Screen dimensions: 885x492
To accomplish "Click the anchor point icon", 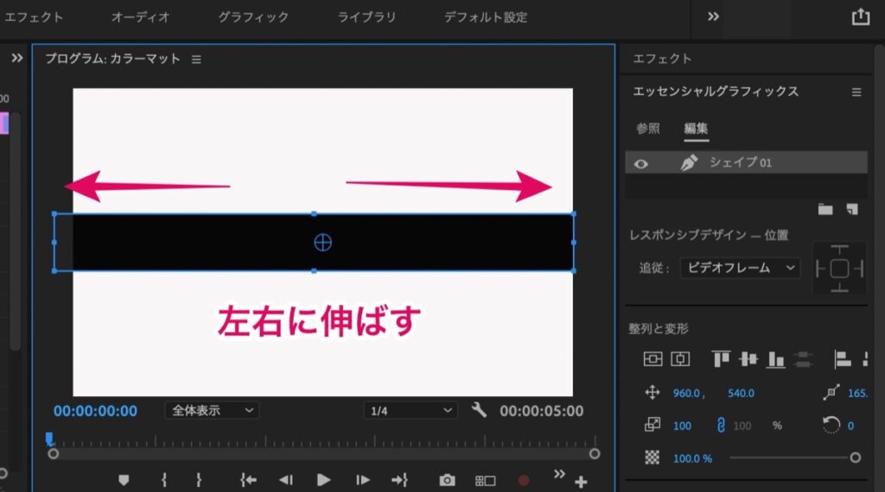I will 831,392.
